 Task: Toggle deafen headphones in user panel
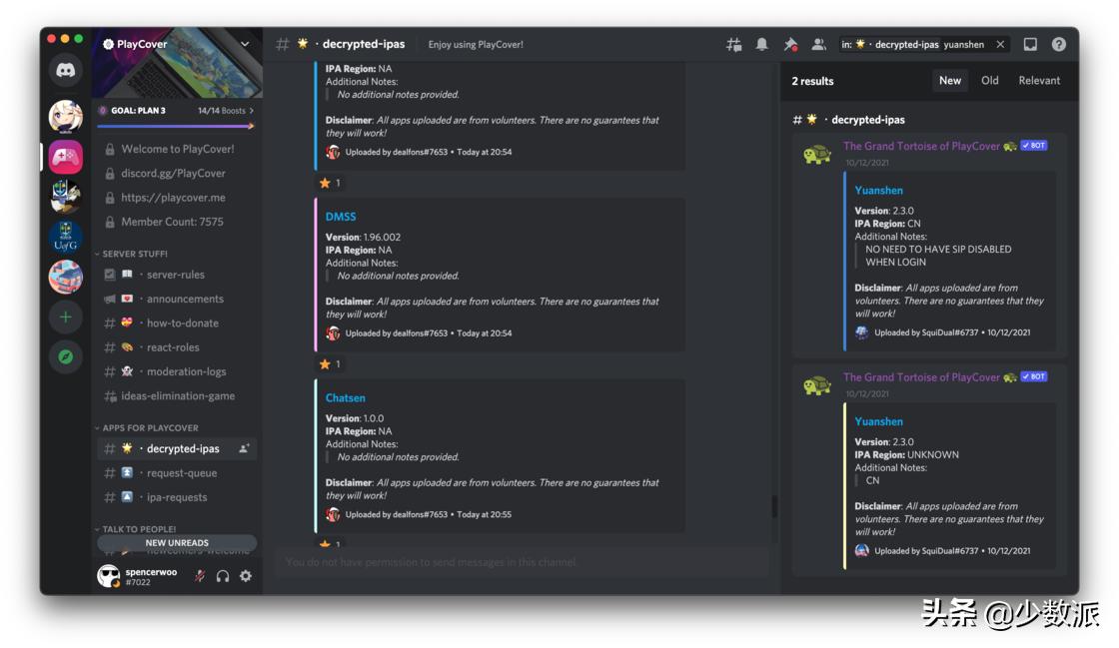(223, 576)
